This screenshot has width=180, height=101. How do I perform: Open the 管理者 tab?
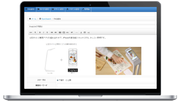(x=86, y=9)
